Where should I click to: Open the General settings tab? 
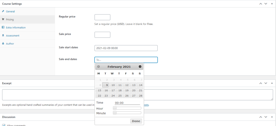[x=10, y=12]
